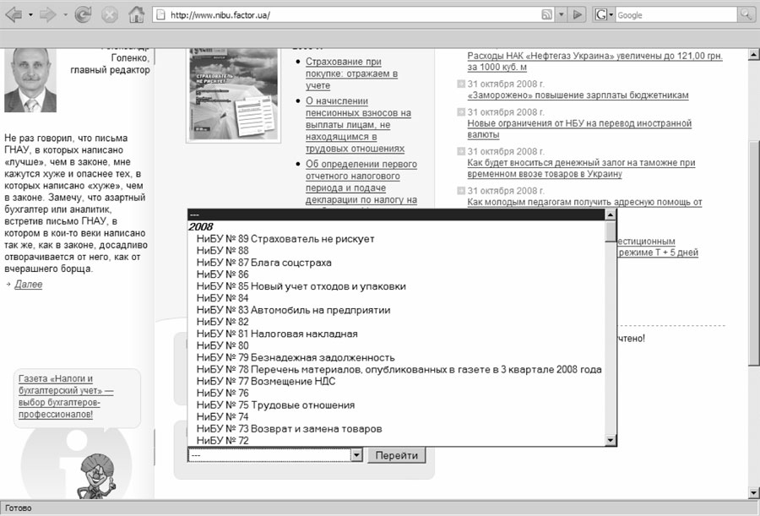Select НиБУ № 89 Страхователь не рискует
760x516 pixels.
click(x=285, y=239)
